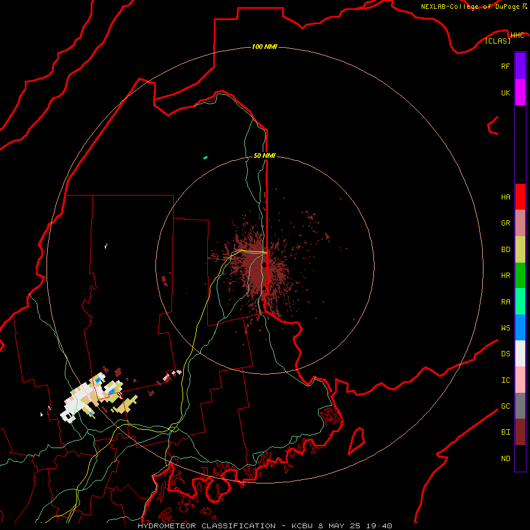Click the 50 NMI range ring label
530x530 pixels.
tap(264, 155)
